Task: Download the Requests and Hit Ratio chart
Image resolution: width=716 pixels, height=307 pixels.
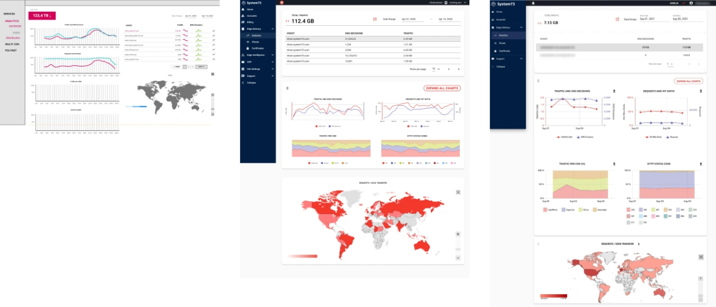Action: [x=700, y=91]
